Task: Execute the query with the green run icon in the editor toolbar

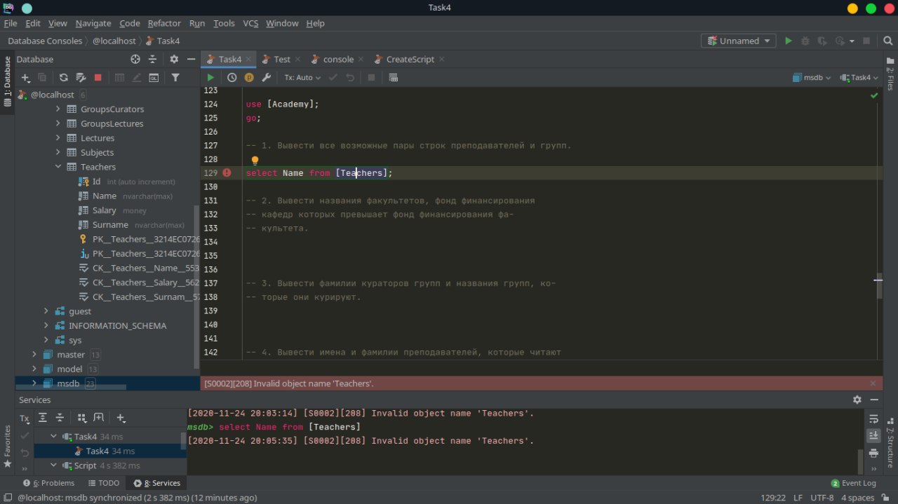Action: point(210,78)
